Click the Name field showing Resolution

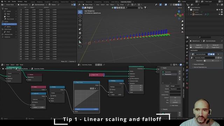[175, 89]
